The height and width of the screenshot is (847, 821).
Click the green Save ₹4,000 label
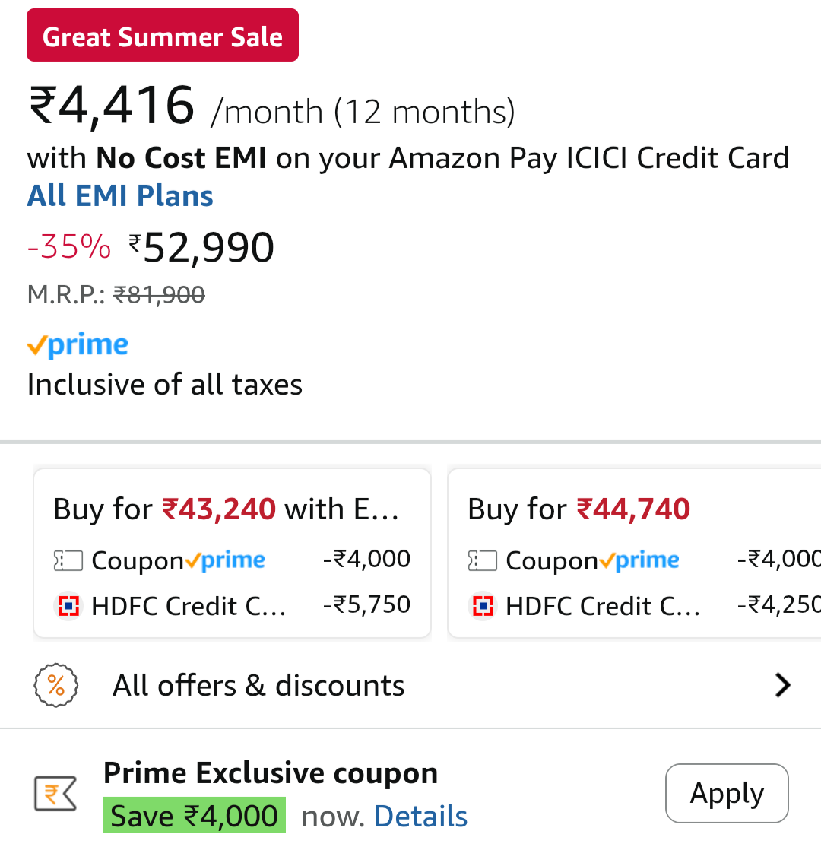[194, 816]
